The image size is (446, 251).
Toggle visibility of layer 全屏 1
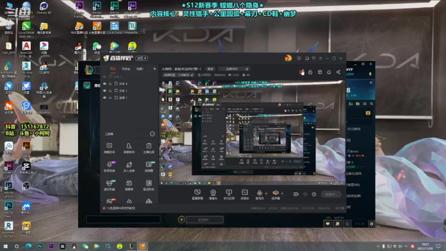pos(105,98)
